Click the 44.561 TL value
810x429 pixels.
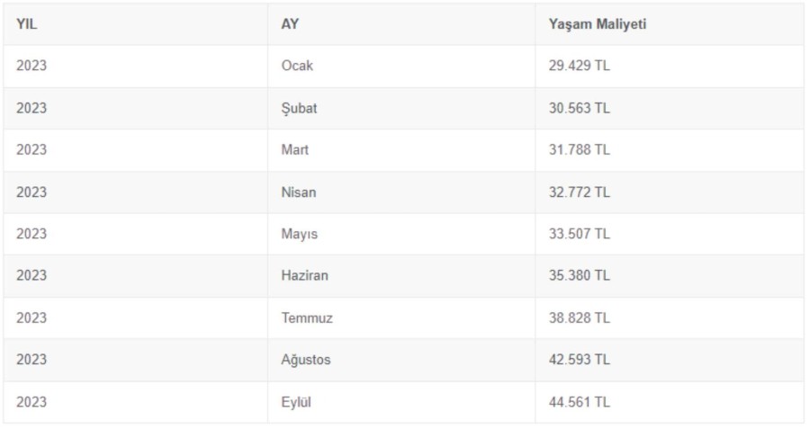(x=579, y=402)
